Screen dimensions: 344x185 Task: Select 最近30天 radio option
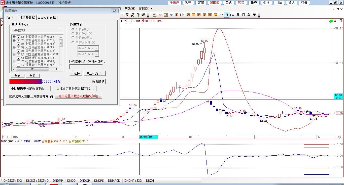click(73, 33)
